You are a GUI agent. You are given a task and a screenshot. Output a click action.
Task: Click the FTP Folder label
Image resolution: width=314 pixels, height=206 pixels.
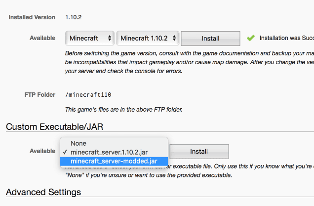pos(39,94)
